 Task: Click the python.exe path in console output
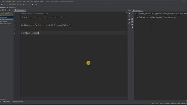click(x=161, y=14)
